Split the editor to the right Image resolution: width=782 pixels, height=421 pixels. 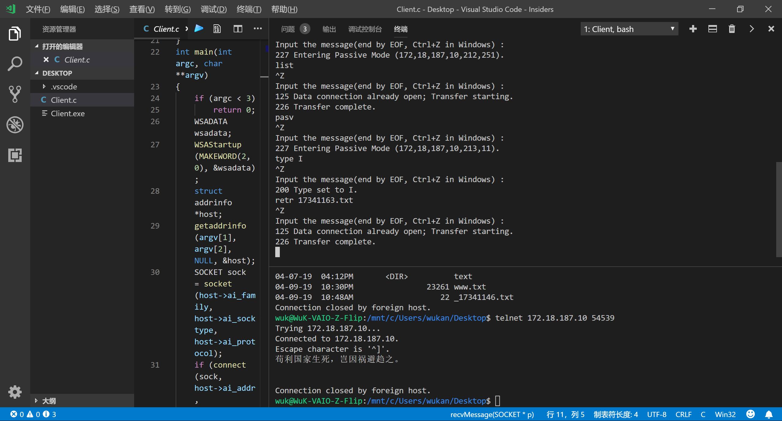tap(238, 29)
